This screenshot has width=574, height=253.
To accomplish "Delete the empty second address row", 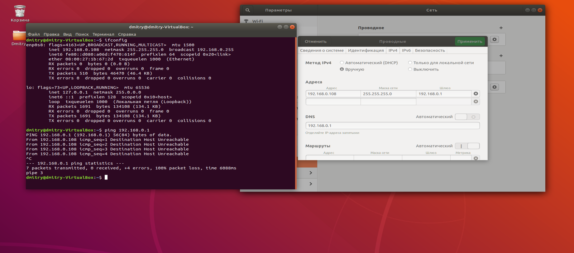I will [x=476, y=102].
